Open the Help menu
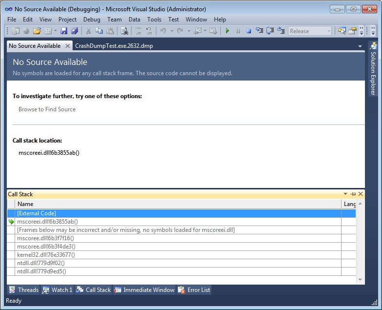 (220, 20)
